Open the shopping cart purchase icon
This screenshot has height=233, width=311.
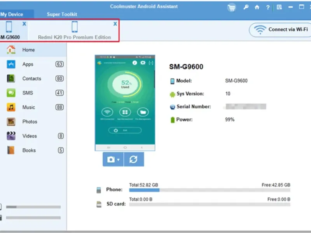(232, 7)
